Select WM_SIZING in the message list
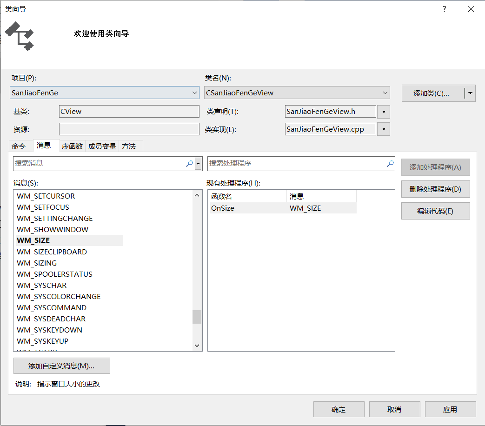This screenshot has height=426, width=485. [37, 263]
